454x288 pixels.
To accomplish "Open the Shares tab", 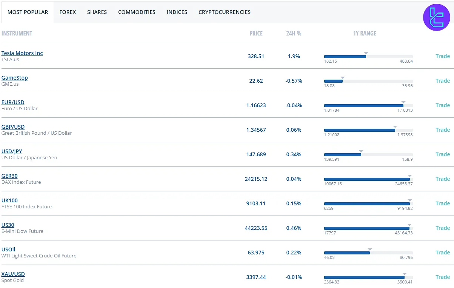I will (x=97, y=12).
